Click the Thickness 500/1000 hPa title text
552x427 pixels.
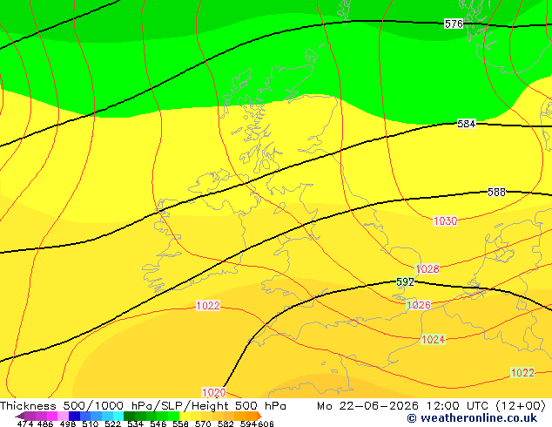coord(77,406)
